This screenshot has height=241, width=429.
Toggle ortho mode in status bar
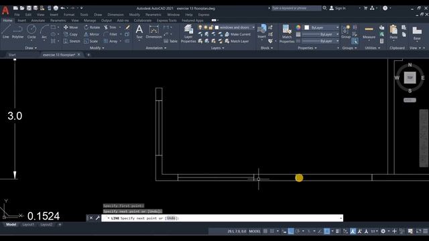[291, 231]
